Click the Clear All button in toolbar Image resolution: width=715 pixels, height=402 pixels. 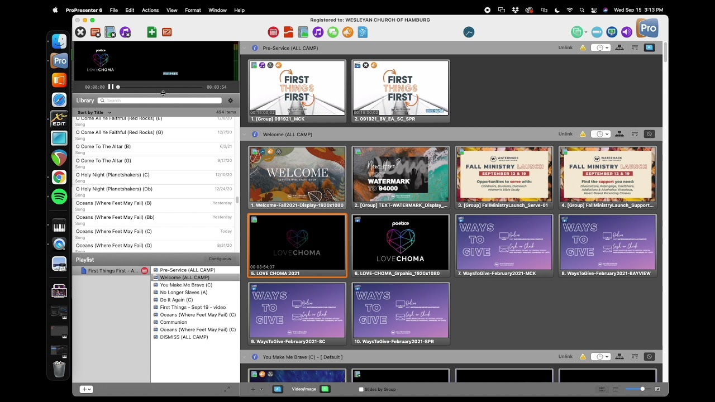(x=80, y=32)
